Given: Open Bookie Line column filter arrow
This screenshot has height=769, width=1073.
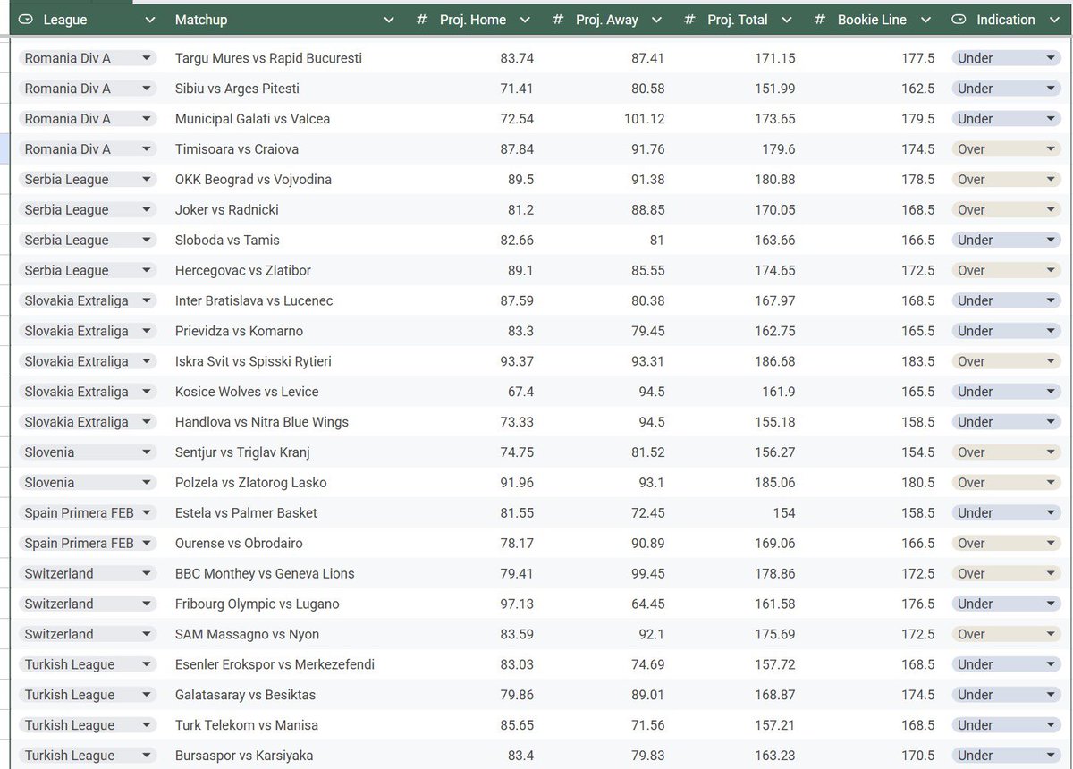Looking at the screenshot, I should 925,20.
